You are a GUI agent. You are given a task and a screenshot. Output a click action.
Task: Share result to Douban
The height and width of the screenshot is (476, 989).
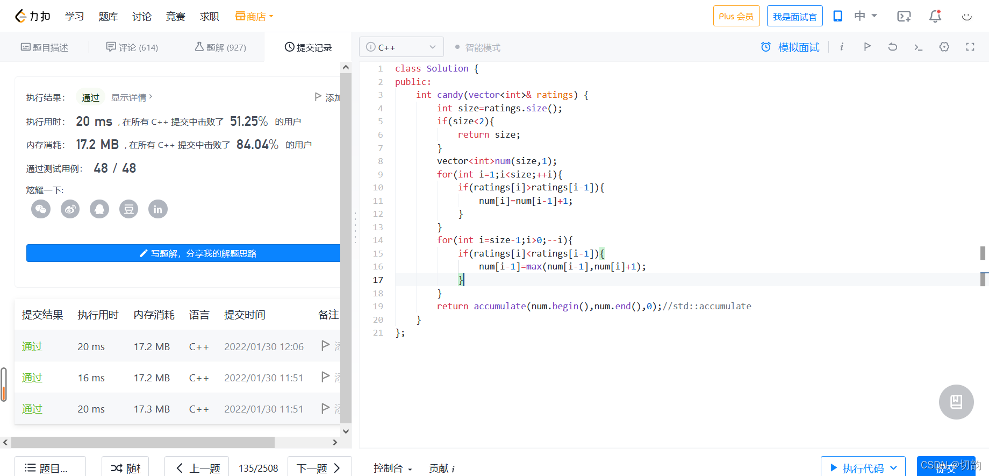128,209
